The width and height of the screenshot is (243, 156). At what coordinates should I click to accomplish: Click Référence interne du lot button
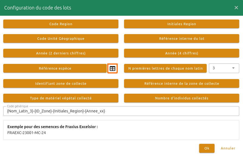point(182,38)
